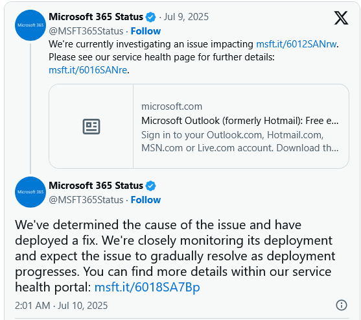Follow Microsoft 365 Status in top tweet
Screen dimensions: 361x320
pos(146,31)
